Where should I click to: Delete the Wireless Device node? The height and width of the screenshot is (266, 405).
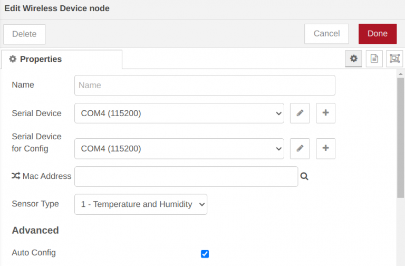tap(24, 34)
